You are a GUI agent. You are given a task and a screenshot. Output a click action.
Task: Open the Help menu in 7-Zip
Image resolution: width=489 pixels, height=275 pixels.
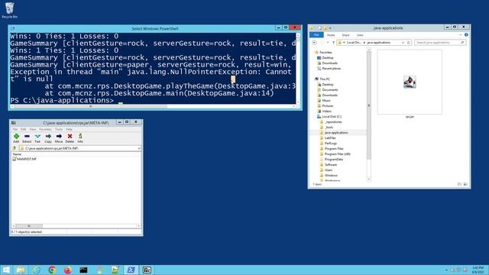click(69, 129)
